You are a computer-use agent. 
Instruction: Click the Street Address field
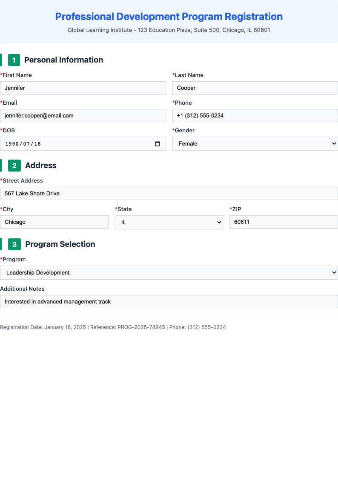point(169,193)
